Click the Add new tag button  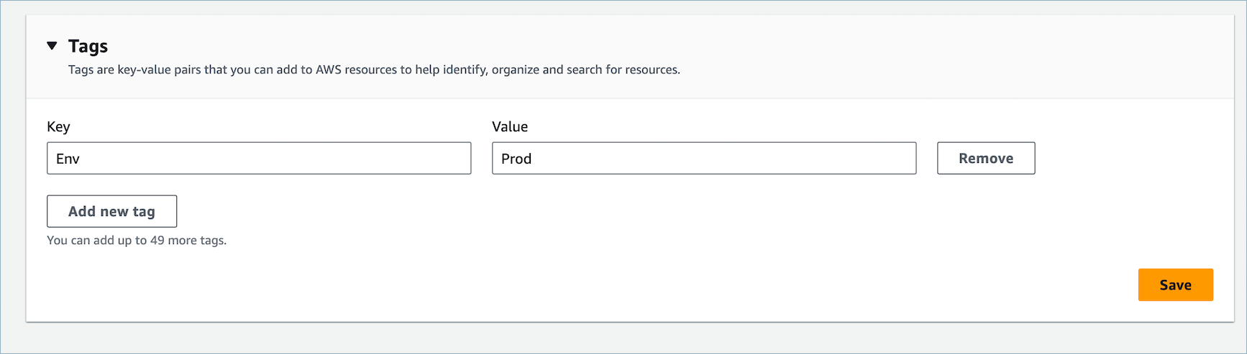click(x=111, y=211)
